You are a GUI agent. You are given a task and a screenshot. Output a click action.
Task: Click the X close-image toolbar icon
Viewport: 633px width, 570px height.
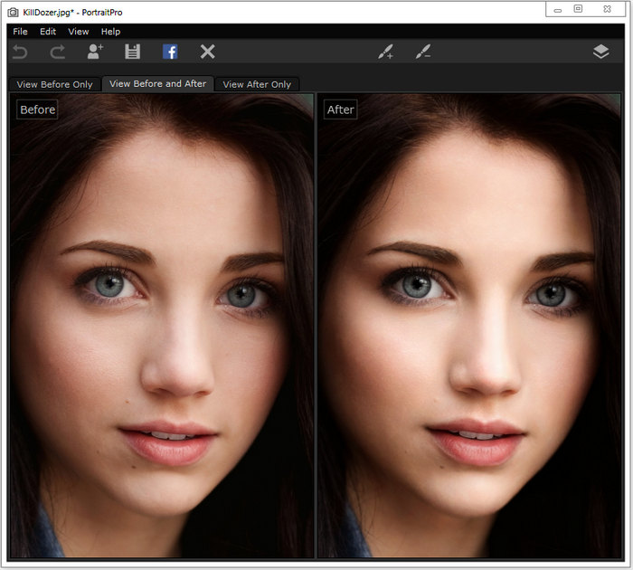[x=207, y=52]
